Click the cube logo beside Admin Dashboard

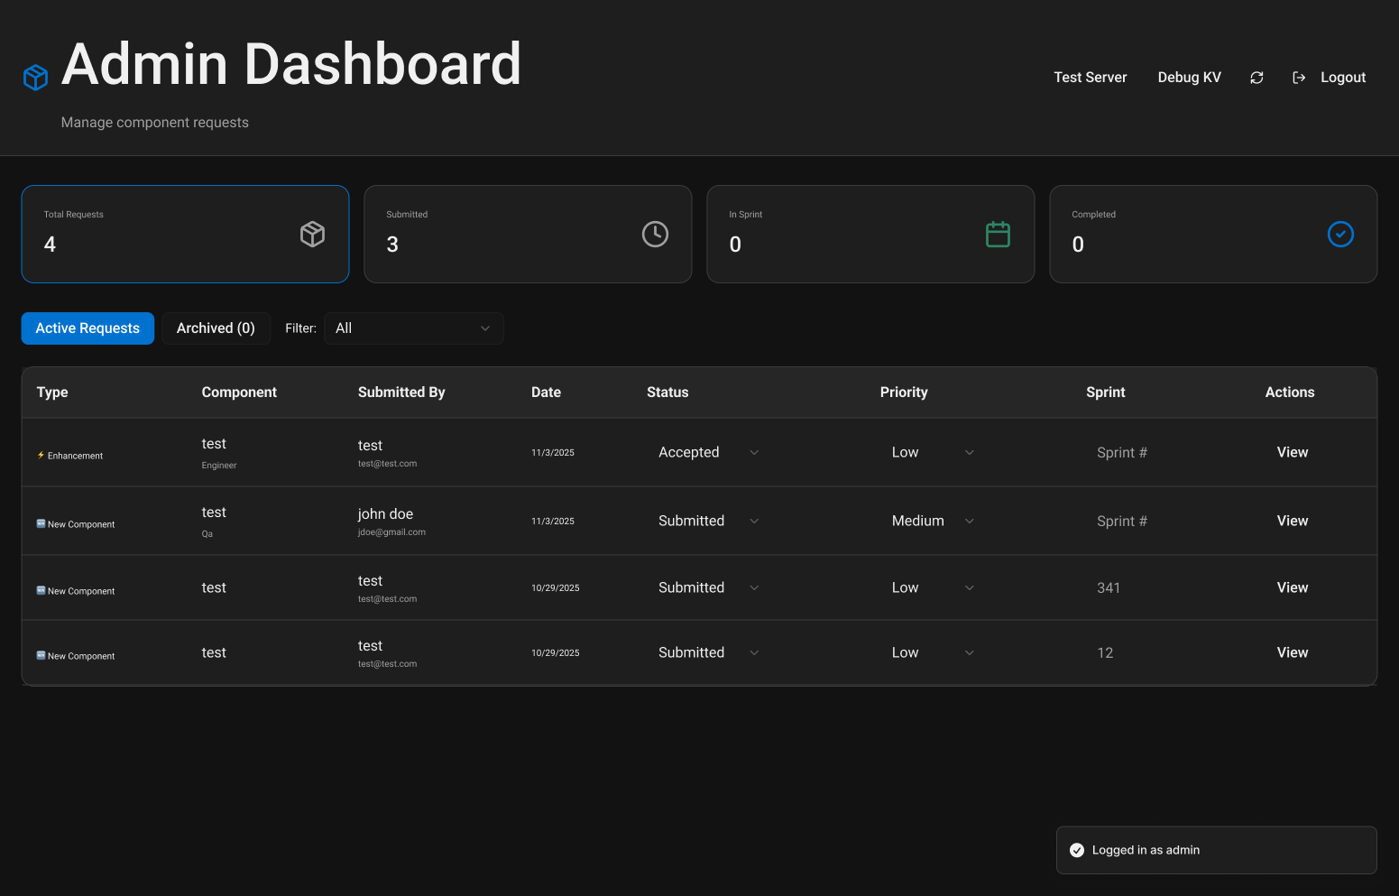click(35, 77)
